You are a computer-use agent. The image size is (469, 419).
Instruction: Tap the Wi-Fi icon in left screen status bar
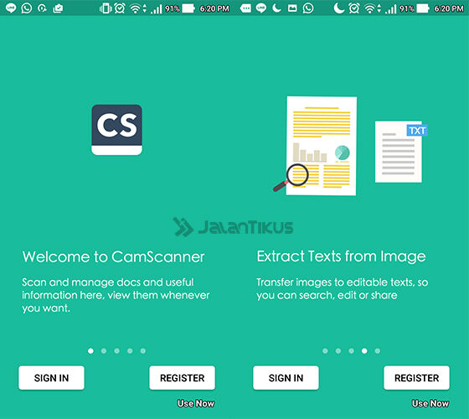coord(135,9)
